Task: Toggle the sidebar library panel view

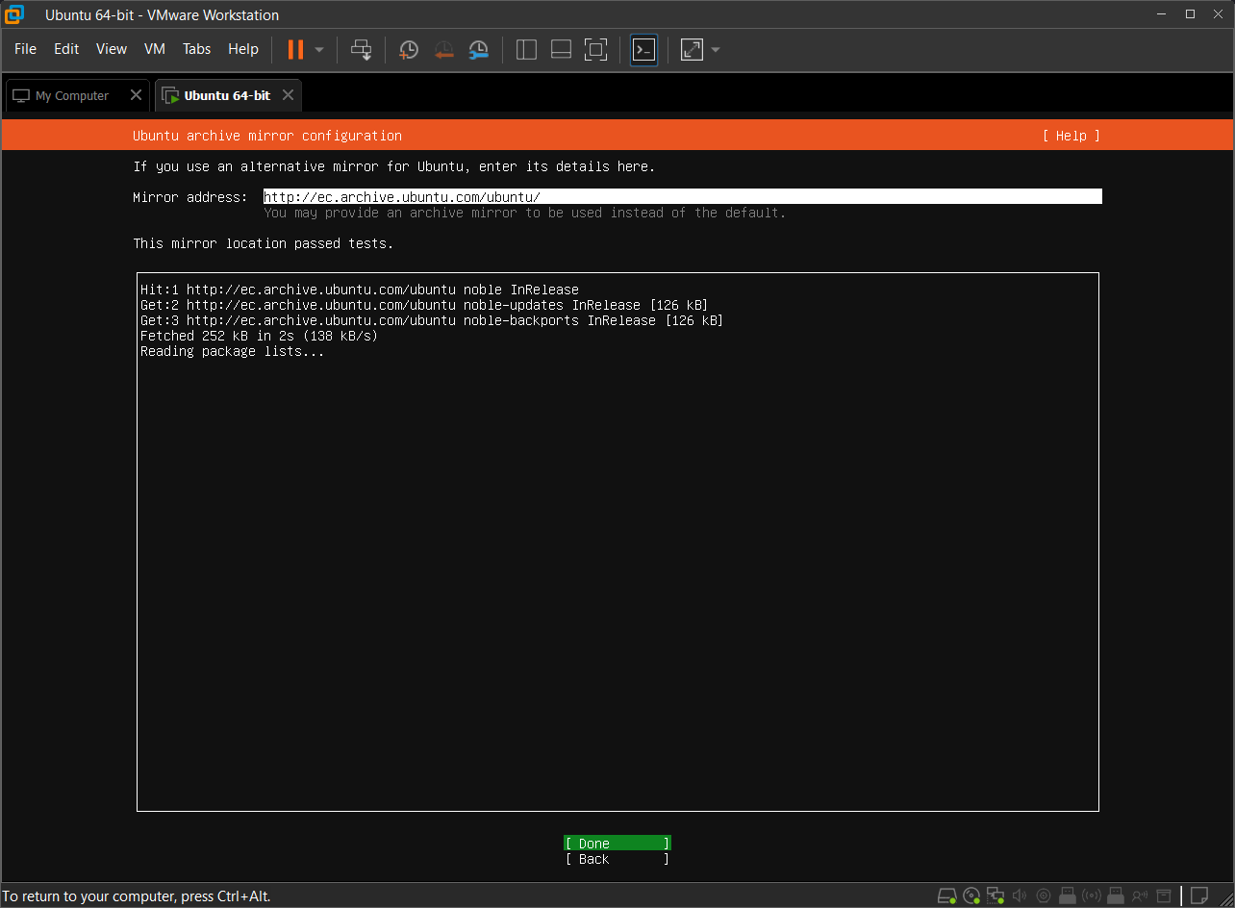Action: pos(526,49)
